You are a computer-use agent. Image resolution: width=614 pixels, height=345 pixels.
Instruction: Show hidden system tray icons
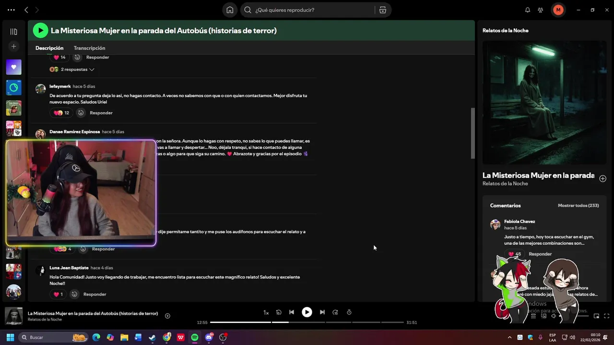click(x=509, y=337)
